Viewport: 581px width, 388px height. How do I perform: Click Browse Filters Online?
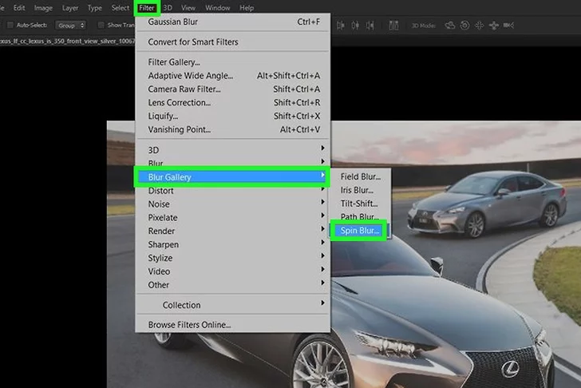tap(189, 325)
